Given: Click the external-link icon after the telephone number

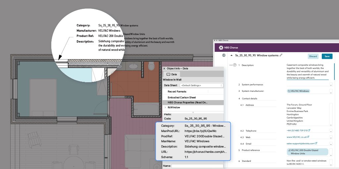Looking at the screenshot, I should 309,130.
